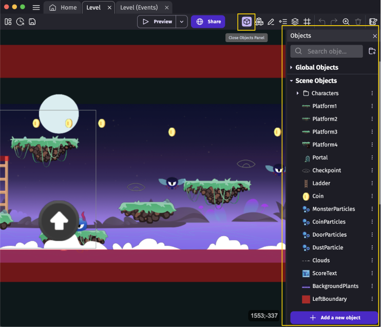Click the save project icon
Image resolution: width=381 pixels, height=327 pixels.
[x=32, y=22]
